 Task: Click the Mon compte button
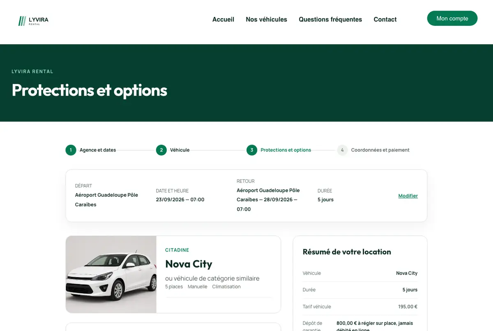452,18
